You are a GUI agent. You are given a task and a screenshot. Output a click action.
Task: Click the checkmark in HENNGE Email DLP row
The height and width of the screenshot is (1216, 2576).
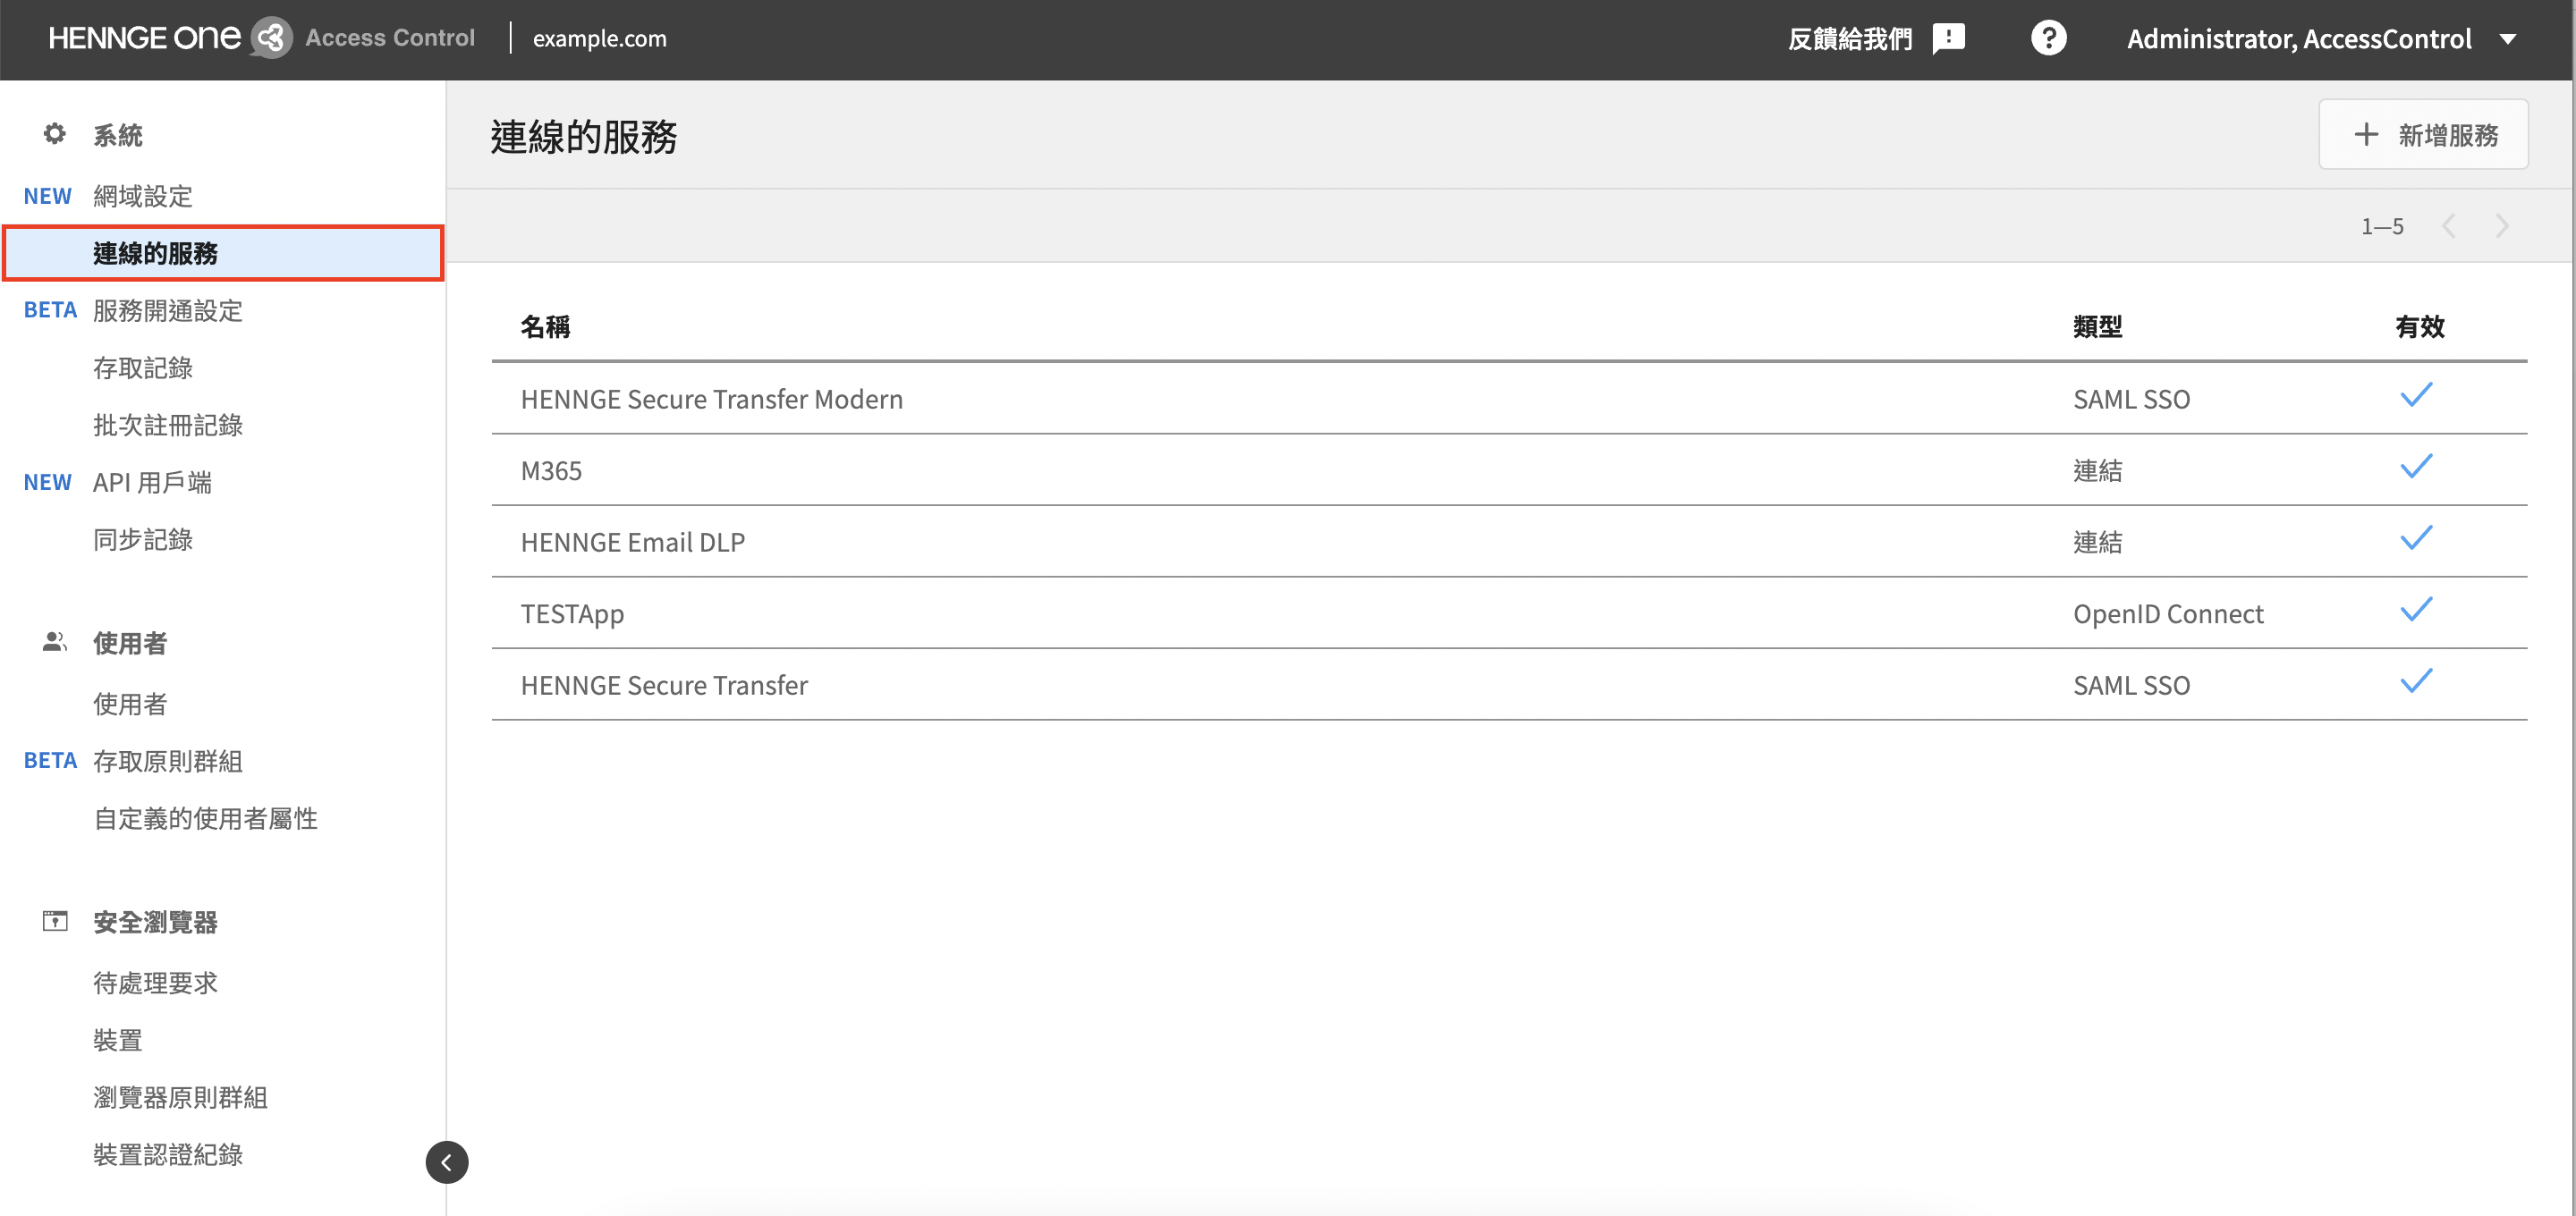(x=2416, y=538)
